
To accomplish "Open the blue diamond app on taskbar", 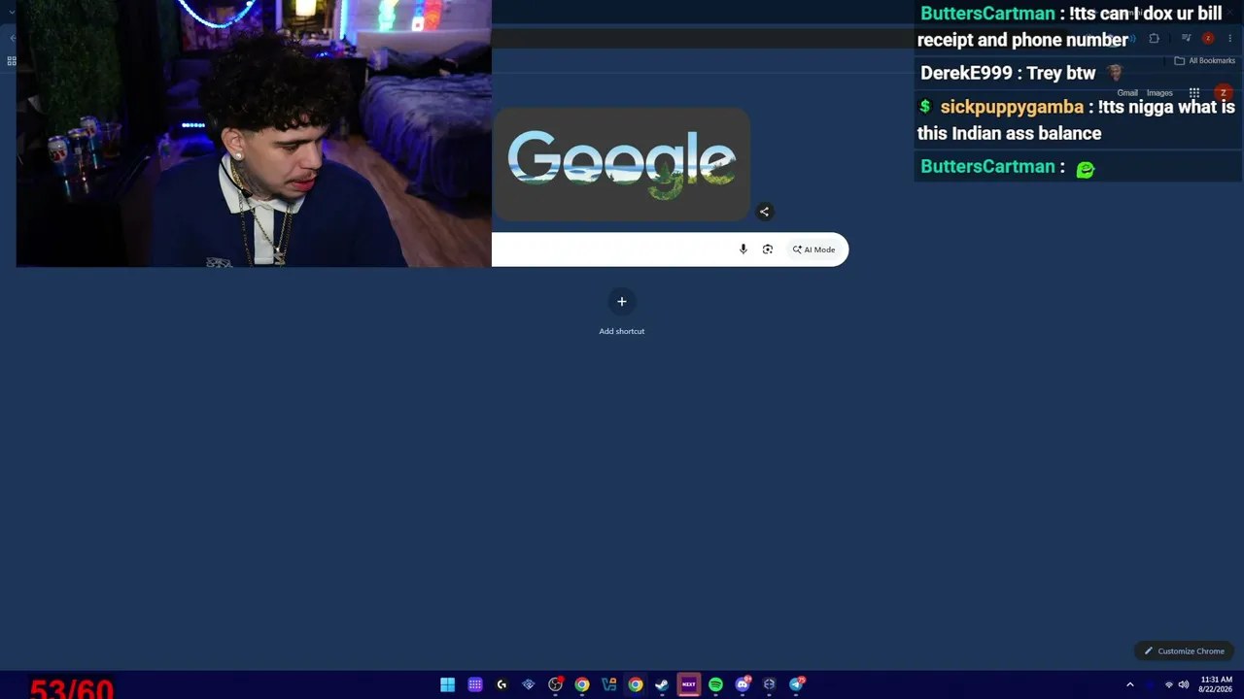I will pyautogui.click(x=529, y=684).
